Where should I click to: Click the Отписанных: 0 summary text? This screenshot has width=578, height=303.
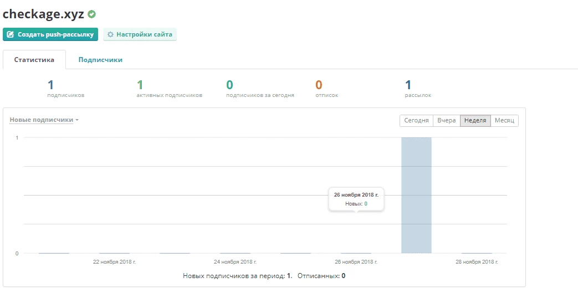(x=321, y=276)
